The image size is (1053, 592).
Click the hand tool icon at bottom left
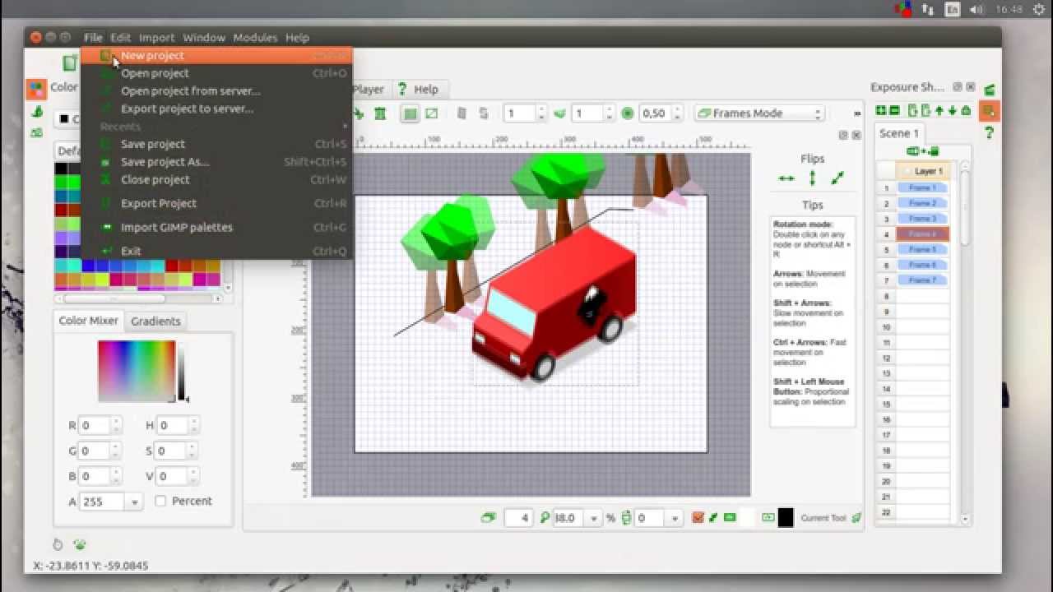click(x=58, y=543)
